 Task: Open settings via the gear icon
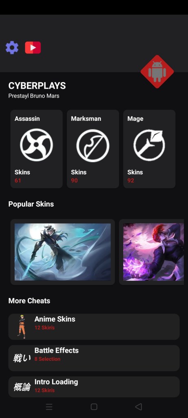pos(12,48)
